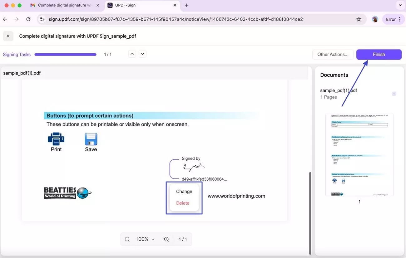Click the browser back arrow
This screenshot has width=406, height=258.
coord(5,19)
